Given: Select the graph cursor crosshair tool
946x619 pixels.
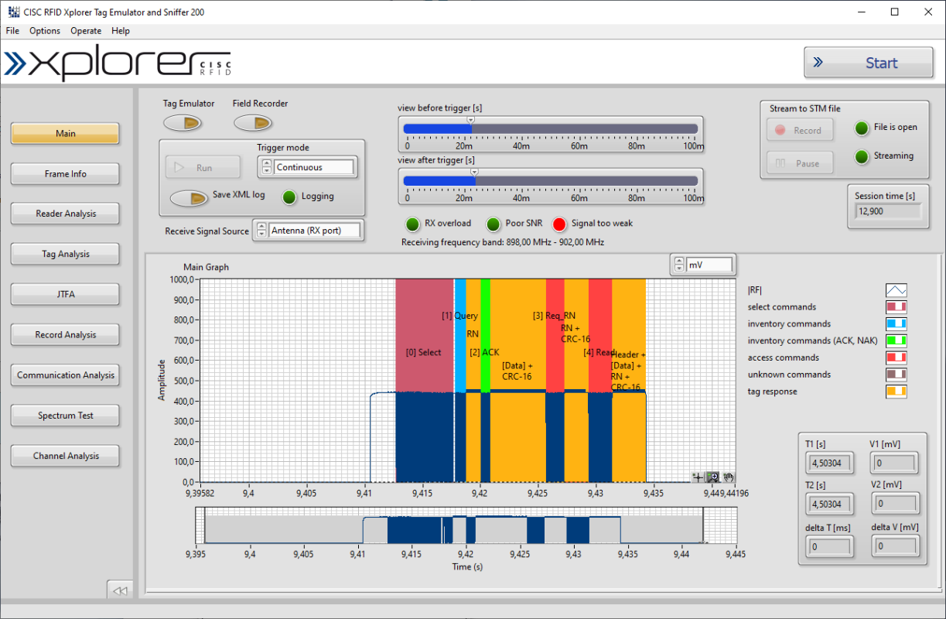Looking at the screenshot, I should point(698,477).
